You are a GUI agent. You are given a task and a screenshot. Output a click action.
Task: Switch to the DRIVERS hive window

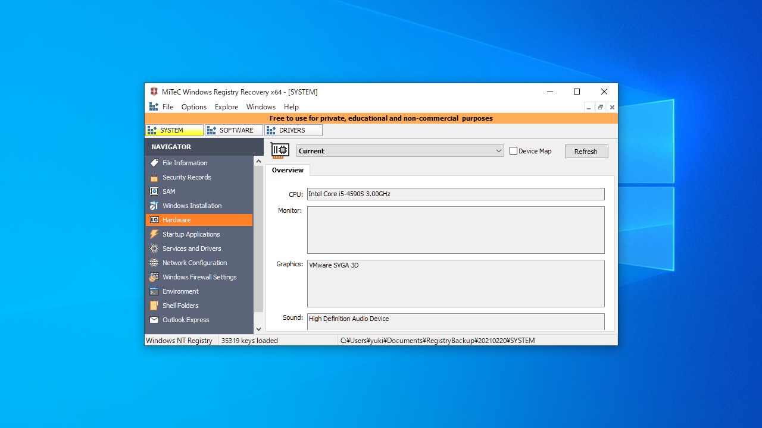293,130
